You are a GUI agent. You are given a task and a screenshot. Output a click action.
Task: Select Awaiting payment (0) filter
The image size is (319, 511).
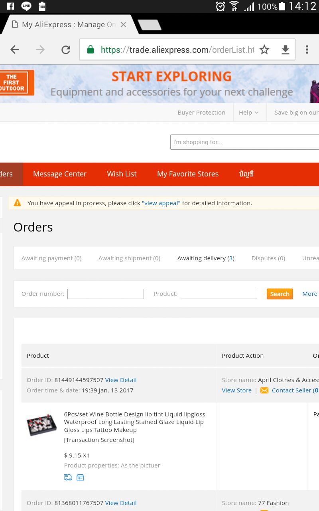pos(51,258)
